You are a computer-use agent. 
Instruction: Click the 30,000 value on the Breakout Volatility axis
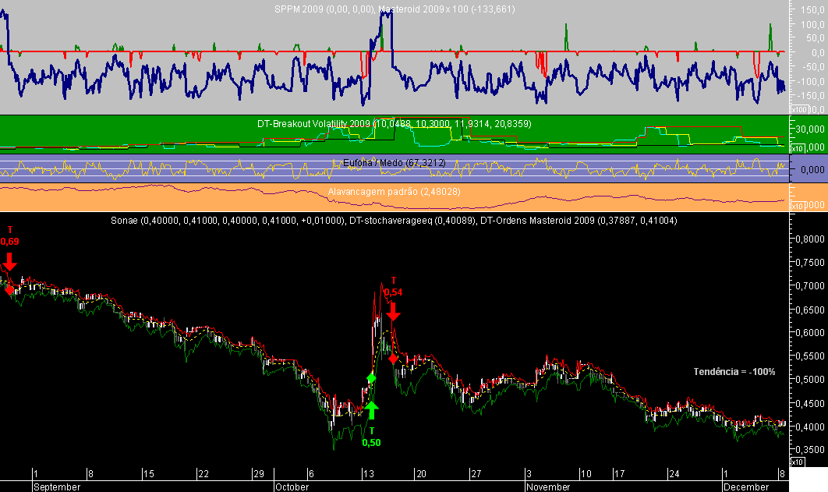(811, 129)
